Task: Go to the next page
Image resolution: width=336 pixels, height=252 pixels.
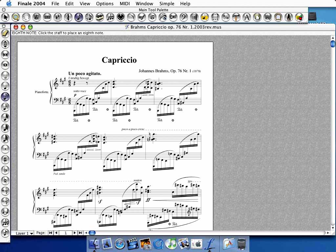Action: coord(74,233)
